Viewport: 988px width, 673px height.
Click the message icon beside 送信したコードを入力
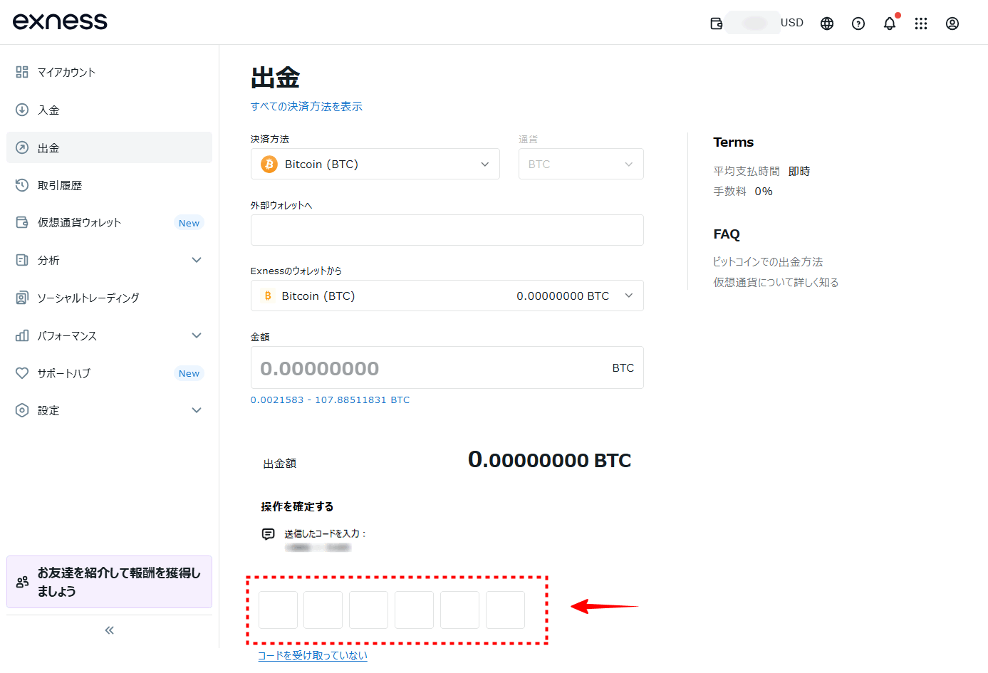tap(269, 534)
